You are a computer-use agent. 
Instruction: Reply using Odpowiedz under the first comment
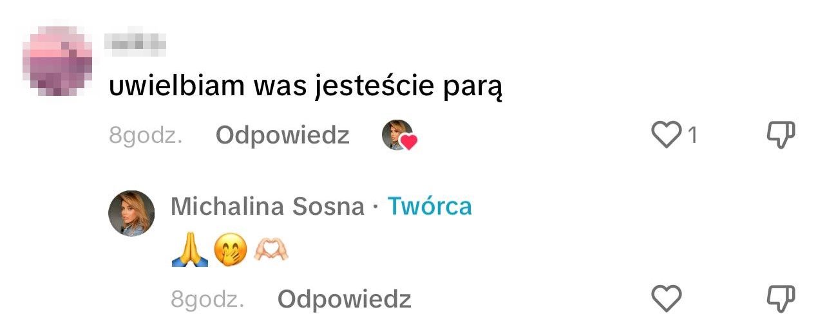[282, 136]
